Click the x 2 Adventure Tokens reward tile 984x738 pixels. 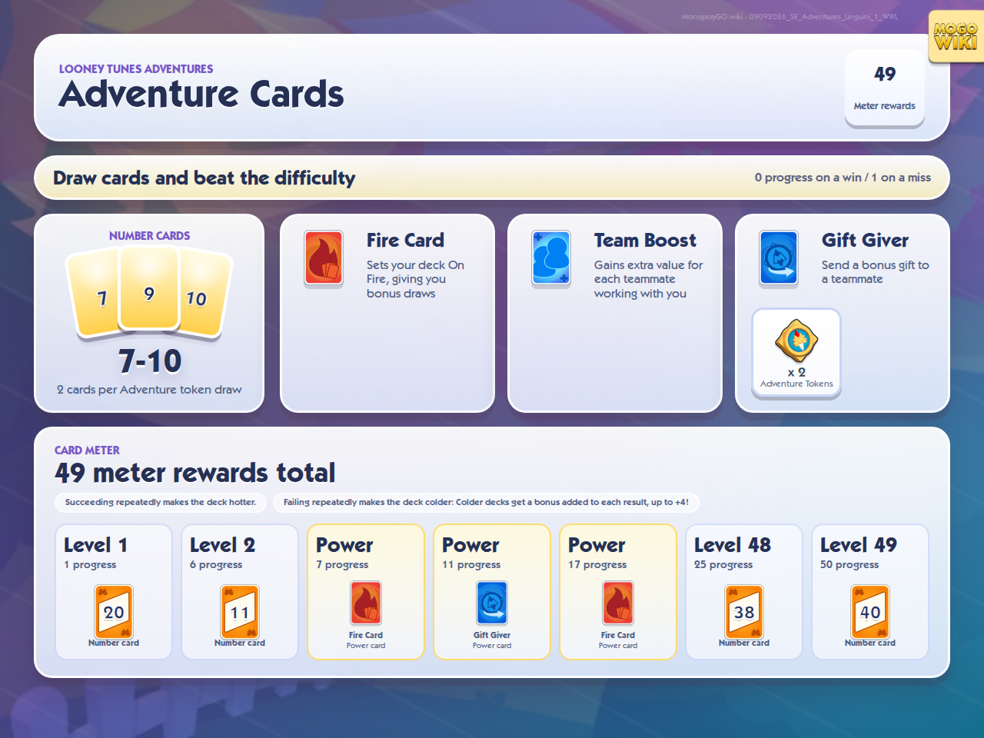796,353
